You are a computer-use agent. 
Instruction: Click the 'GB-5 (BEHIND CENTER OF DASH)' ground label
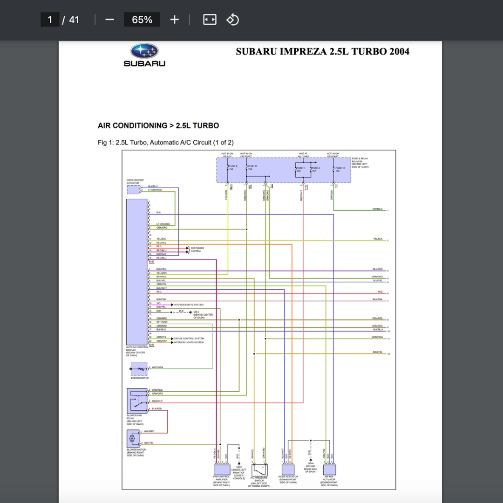tap(203, 315)
